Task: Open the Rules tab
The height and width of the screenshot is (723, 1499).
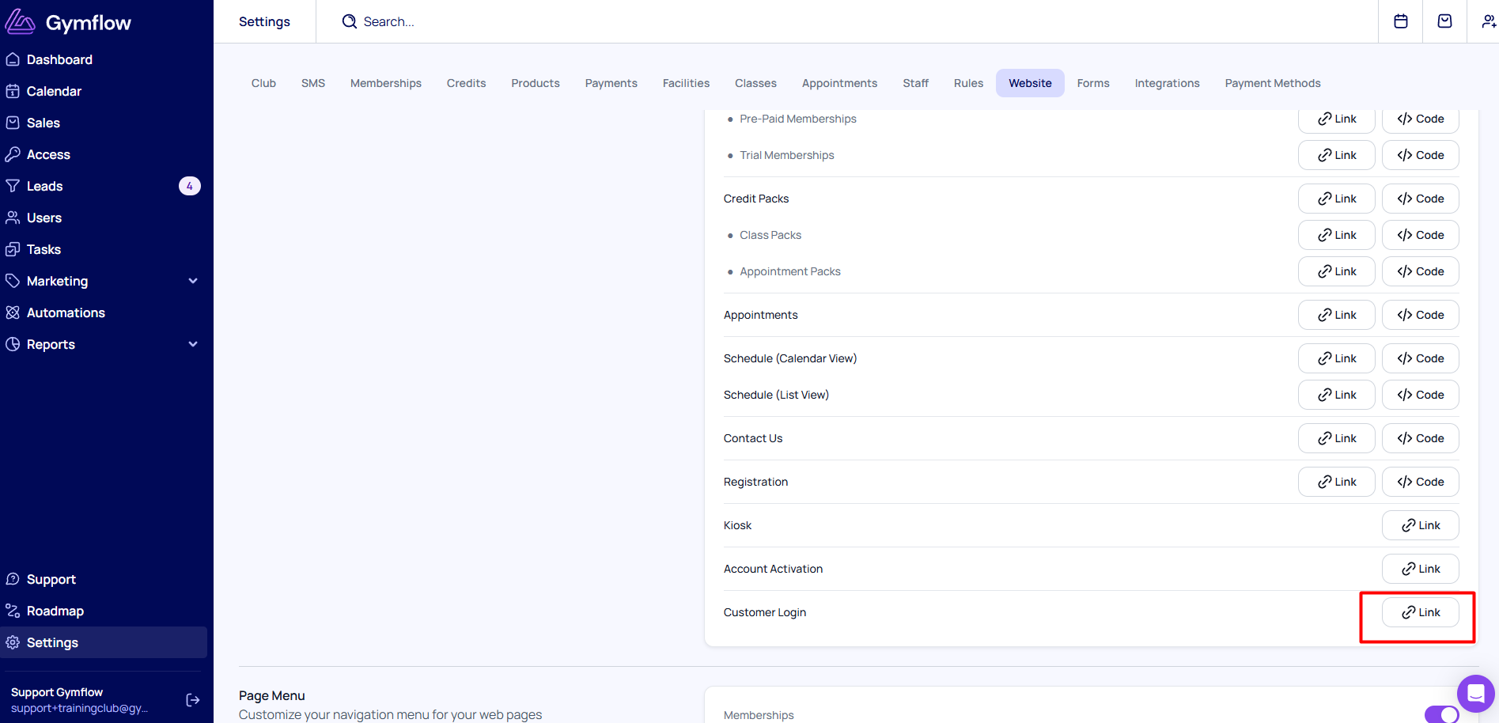Action: click(x=968, y=83)
